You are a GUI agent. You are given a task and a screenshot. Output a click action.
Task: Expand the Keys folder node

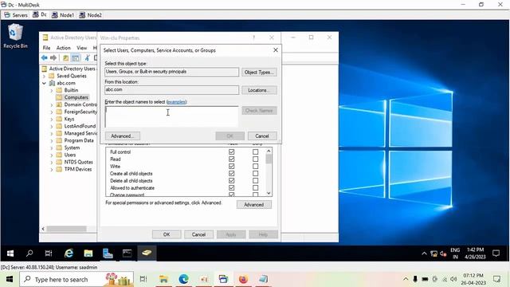51,119
